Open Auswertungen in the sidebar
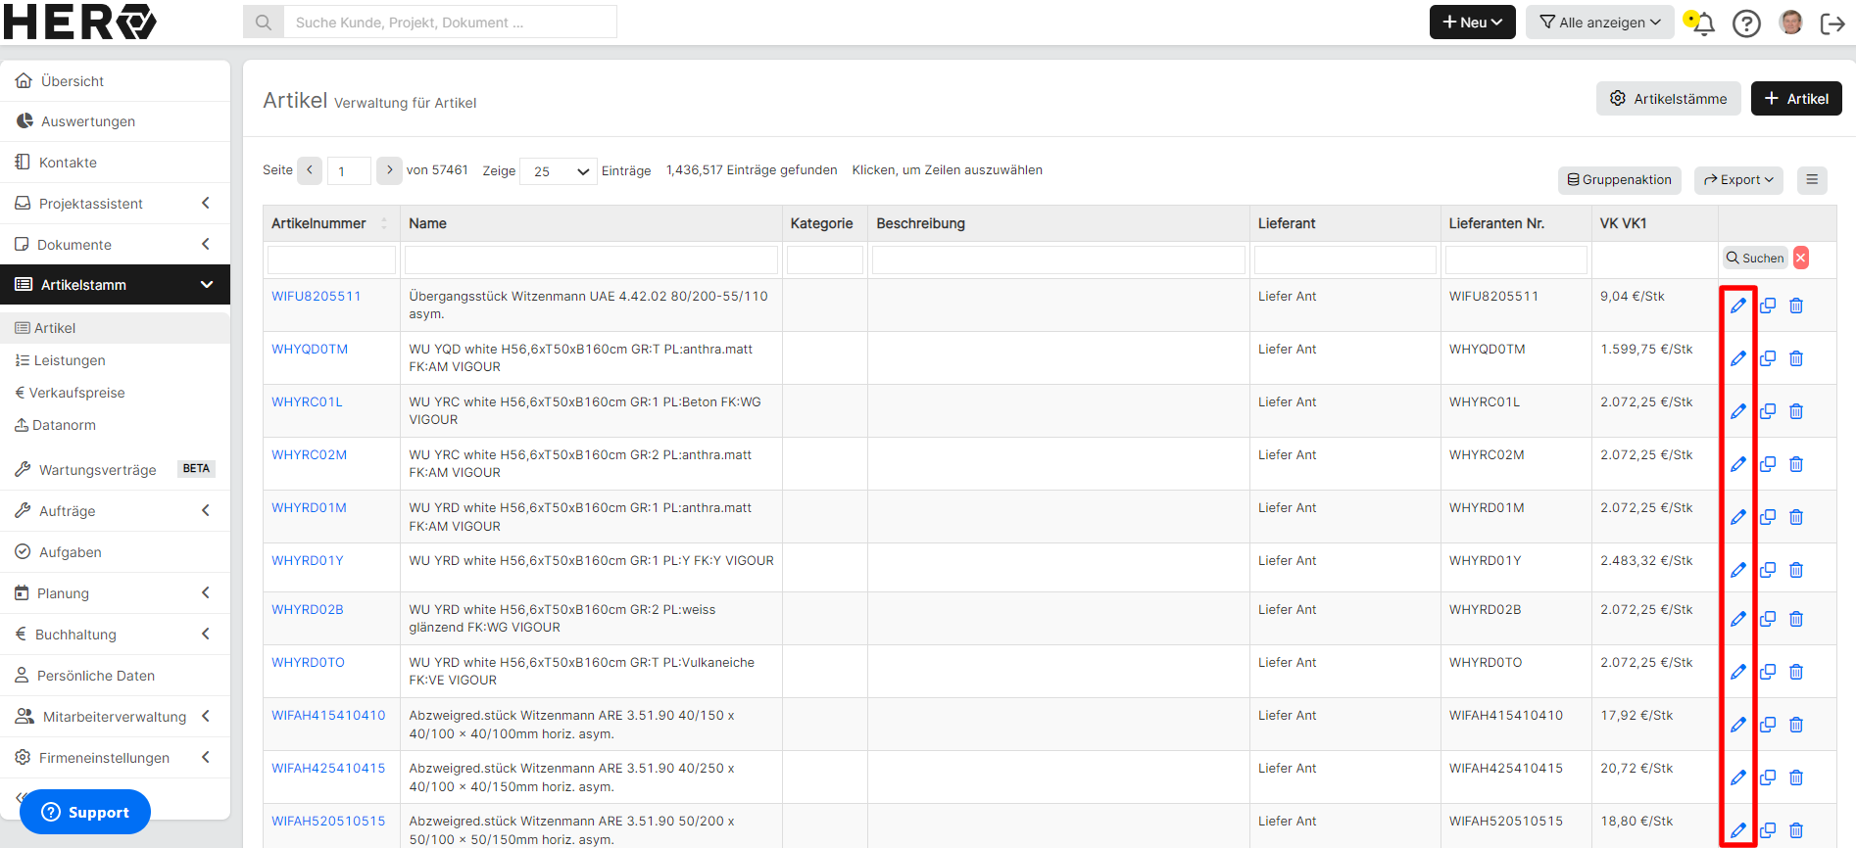 [115, 121]
